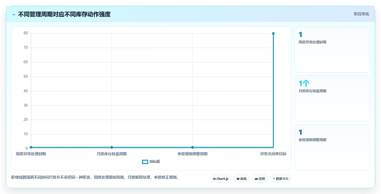Screen dimensions: 381x194
Task: Click the 数据卡片 tag button
Action: (281, 179)
